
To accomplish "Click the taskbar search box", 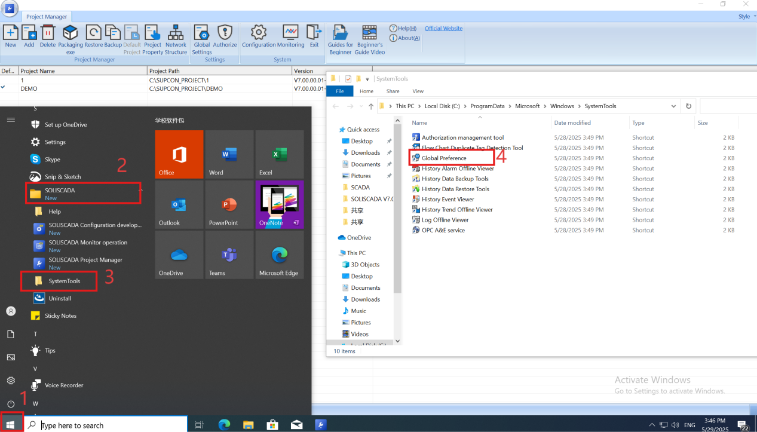I will pyautogui.click(x=105, y=425).
